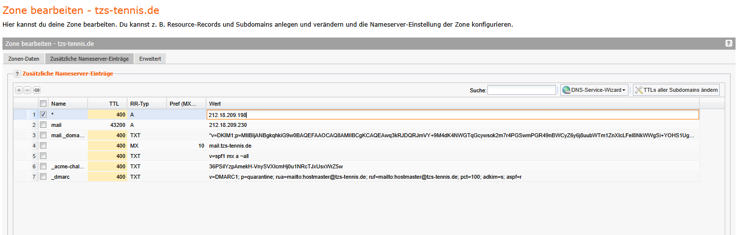
Task: Sort by the TTL column header
Action: point(108,104)
